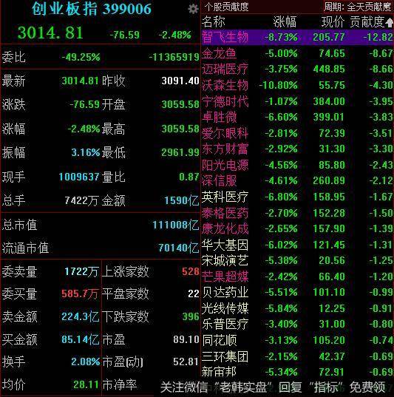Select the 爱尔眼科 stock row
The height and width of the screenshot is (397, 394).
(297, 133)
